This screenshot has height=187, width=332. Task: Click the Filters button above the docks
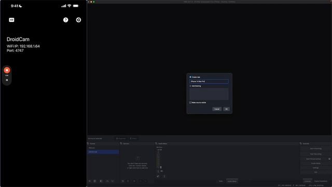coord(133,139)
